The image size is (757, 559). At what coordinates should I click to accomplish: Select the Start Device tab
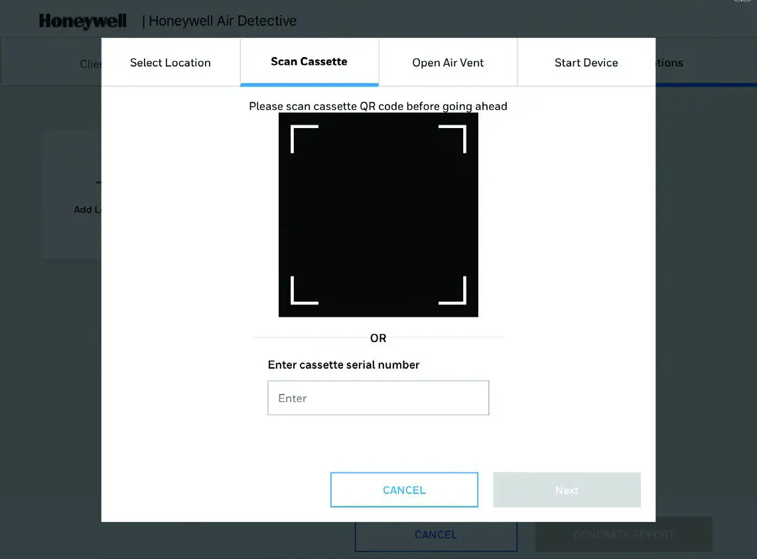point(586,62)
